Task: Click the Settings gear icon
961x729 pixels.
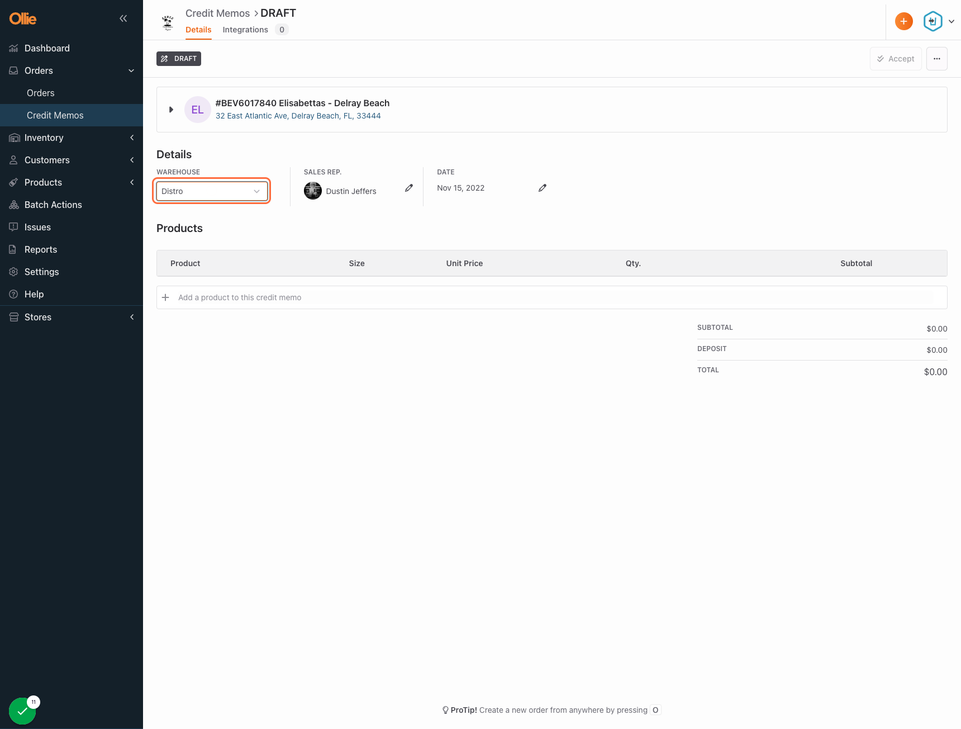Action: coord(14,272)
